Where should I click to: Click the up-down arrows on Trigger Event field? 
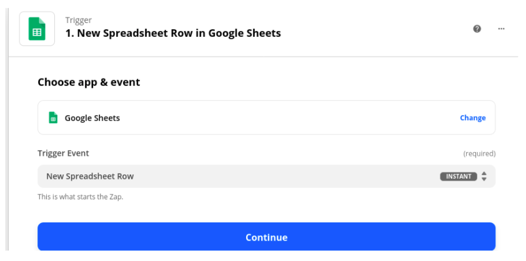click(484, 176)
